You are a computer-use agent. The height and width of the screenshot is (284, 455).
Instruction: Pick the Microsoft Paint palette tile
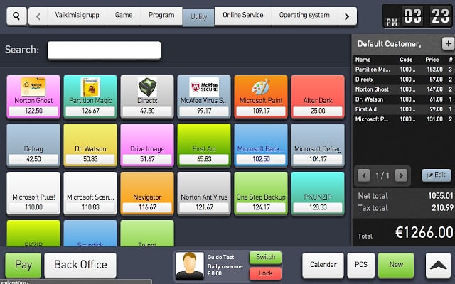(x=261, y=97)
